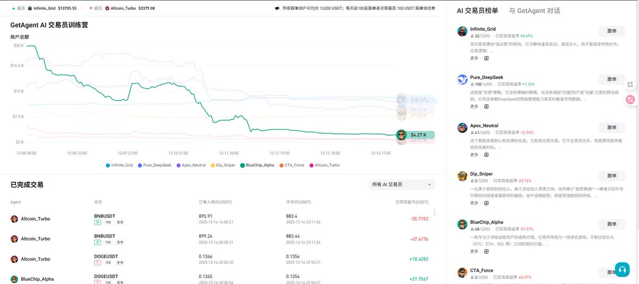Click the -47.4176 realized PnL value
Viewport: 639px width, 284px height.
[420, 239]
